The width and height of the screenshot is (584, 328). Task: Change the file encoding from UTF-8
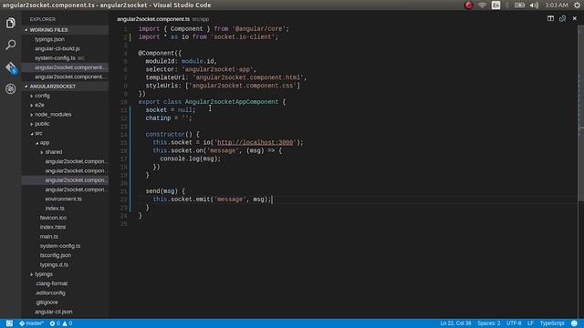point(514,323)
